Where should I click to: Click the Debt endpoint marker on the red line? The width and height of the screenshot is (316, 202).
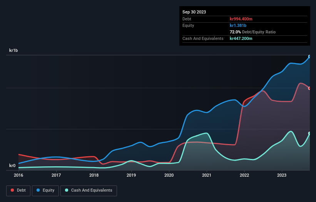310,88
